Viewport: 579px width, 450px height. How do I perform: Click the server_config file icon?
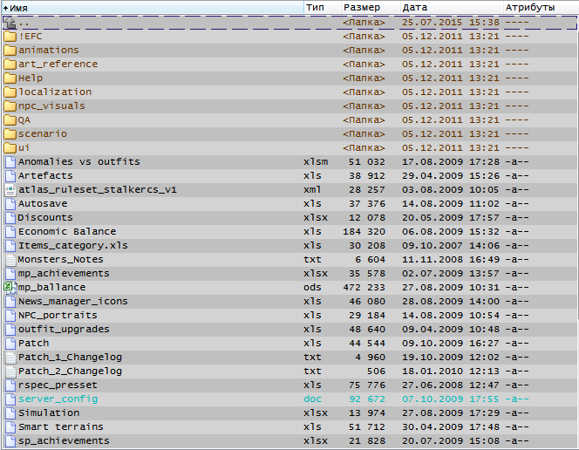point(10,399)
